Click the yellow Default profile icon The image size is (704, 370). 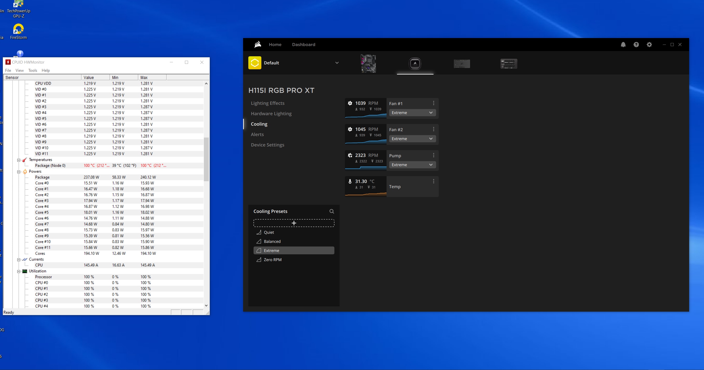pos(254,63)
